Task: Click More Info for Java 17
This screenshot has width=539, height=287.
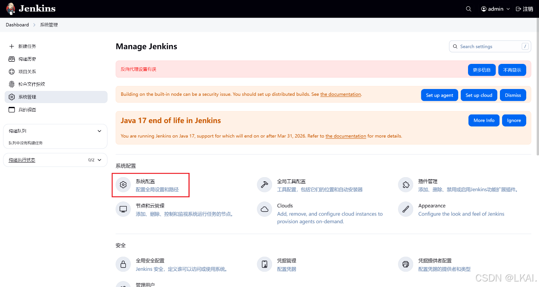Action: [x=484, y=121]
